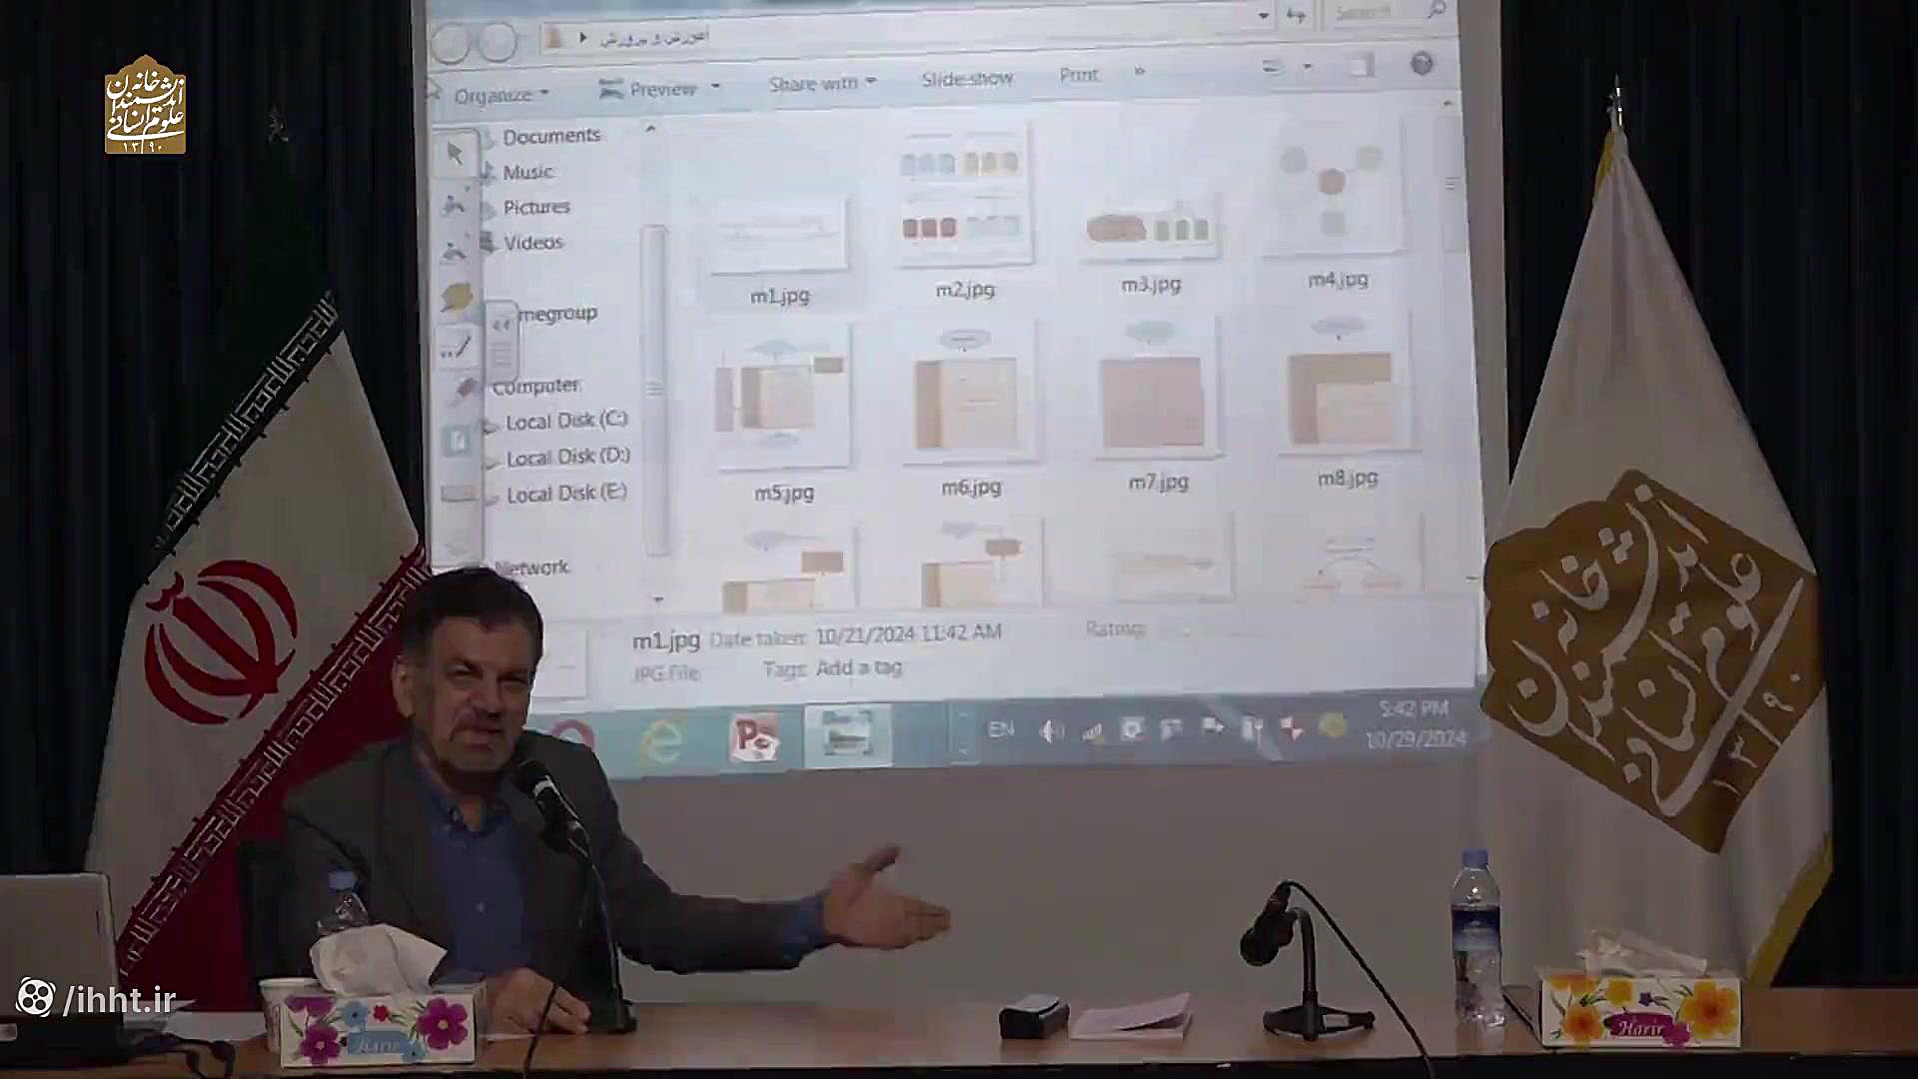The image size is (1918, 1079).
Task: Click the Add a tag link
Action: pyautogui.click(x=858, y=667)
